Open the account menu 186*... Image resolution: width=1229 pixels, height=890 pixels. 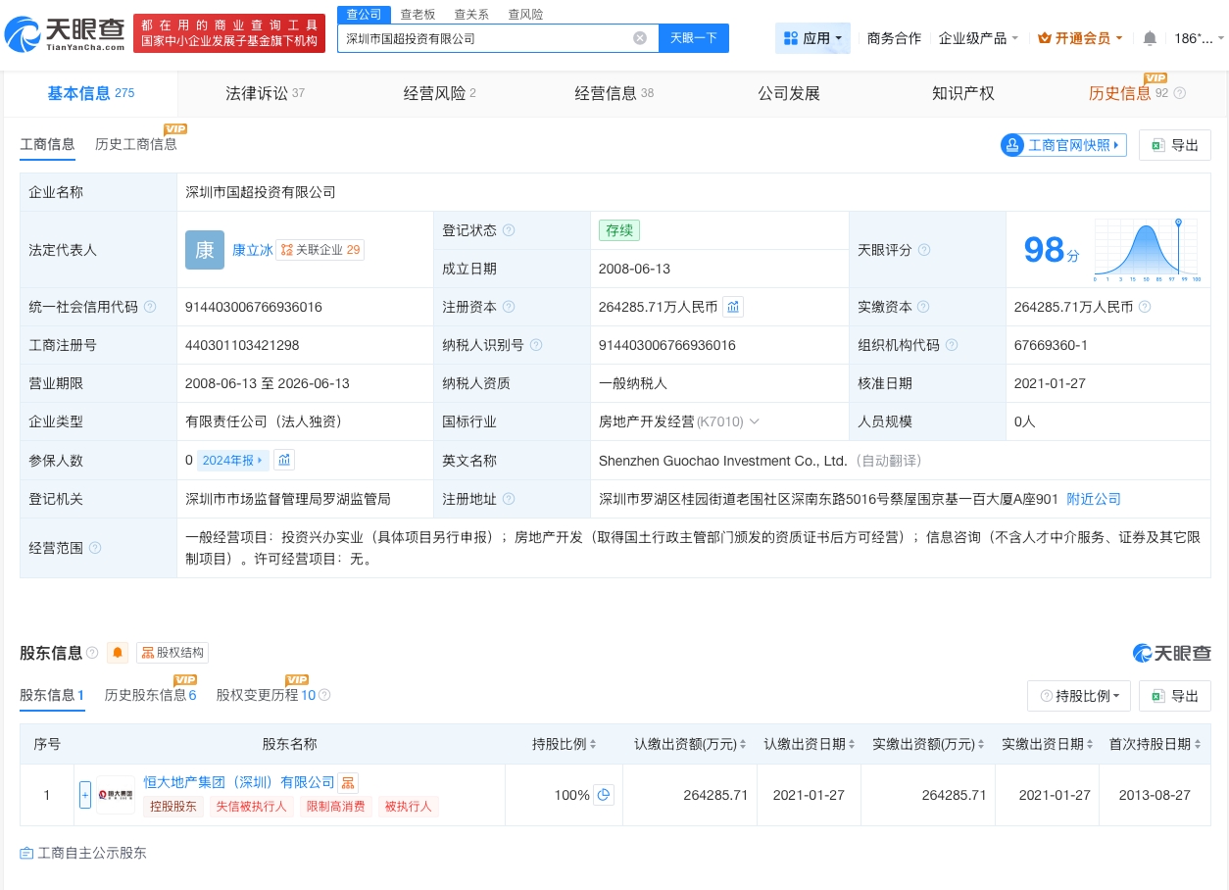point(1199,38)
